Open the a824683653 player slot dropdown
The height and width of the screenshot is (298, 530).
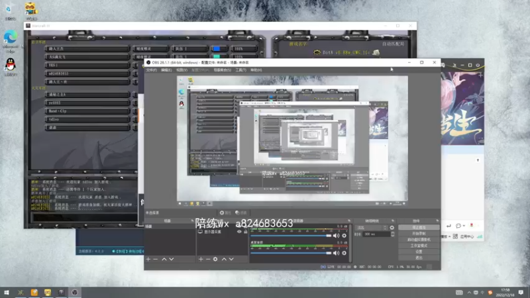(x=87, y=74)
